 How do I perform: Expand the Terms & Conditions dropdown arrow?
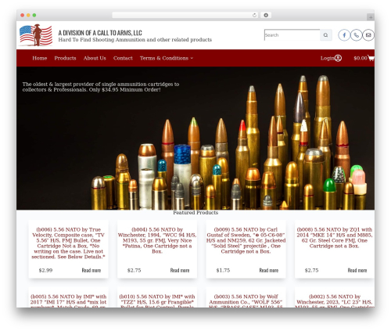(x=192, y=58)
